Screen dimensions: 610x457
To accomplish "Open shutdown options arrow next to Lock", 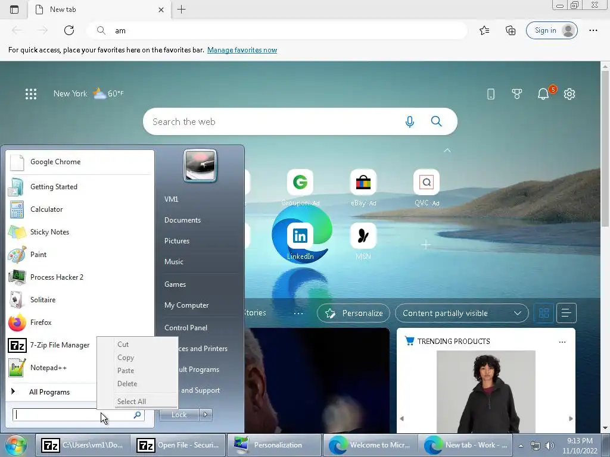I will click(x=206, y=415).
